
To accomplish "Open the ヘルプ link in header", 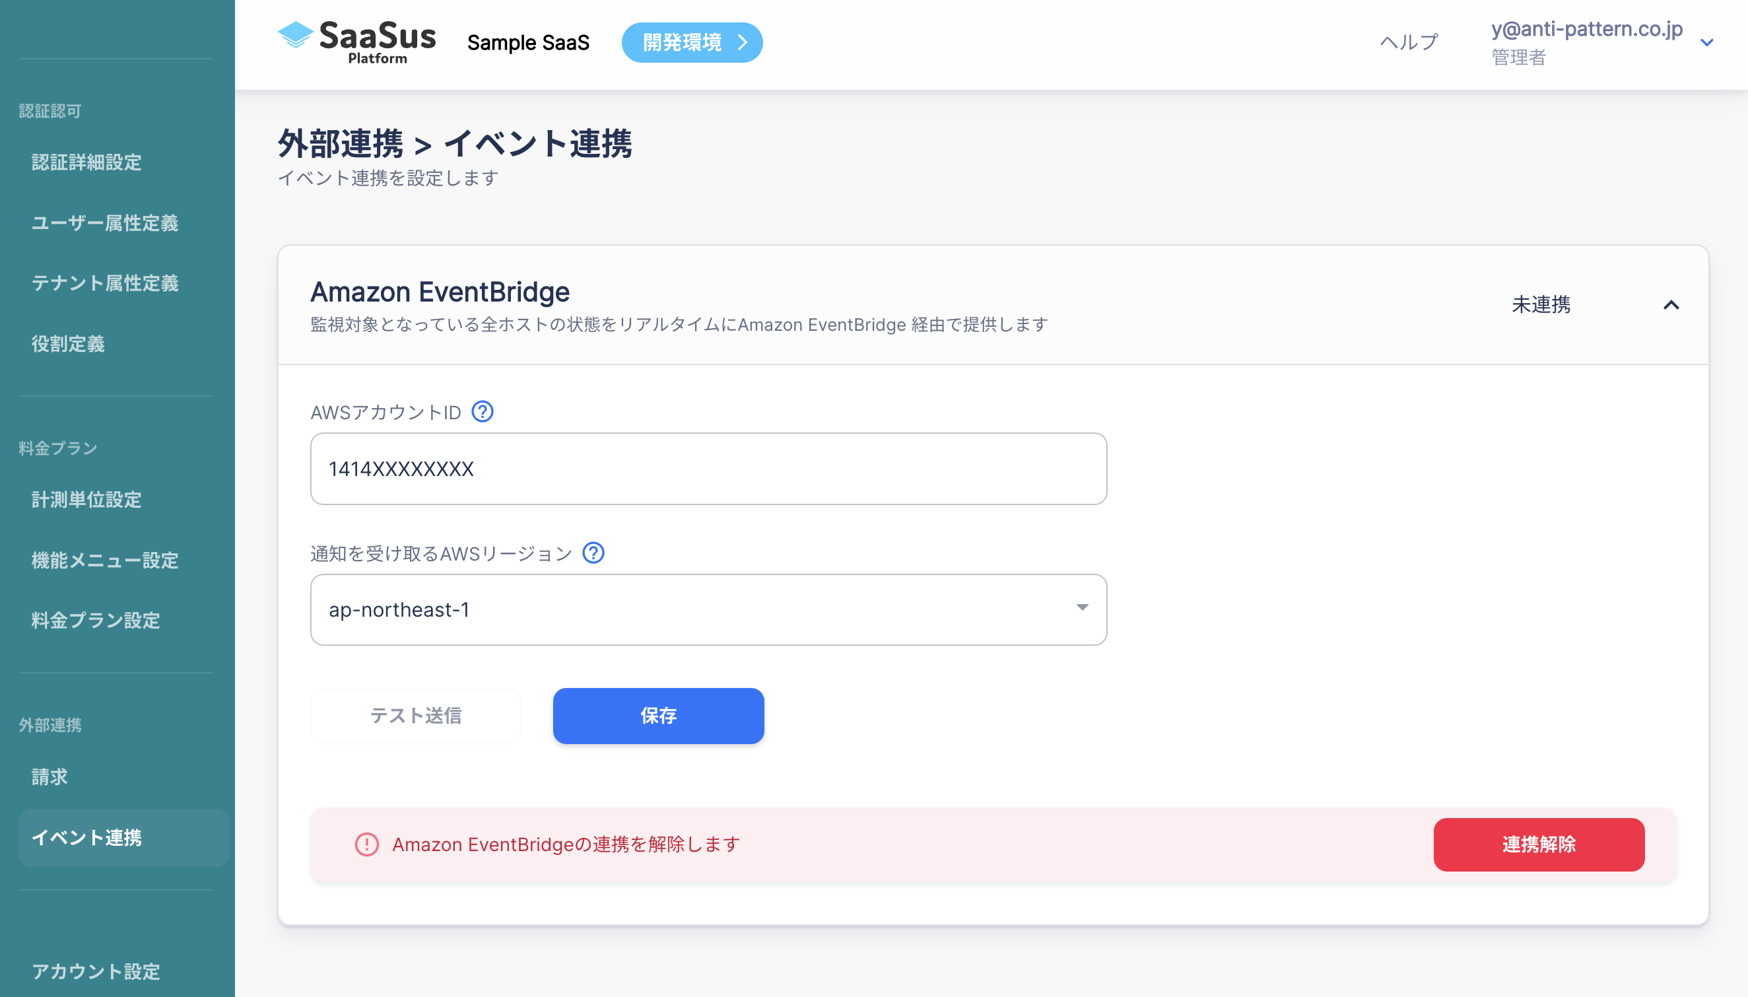I will (1408, 42).
